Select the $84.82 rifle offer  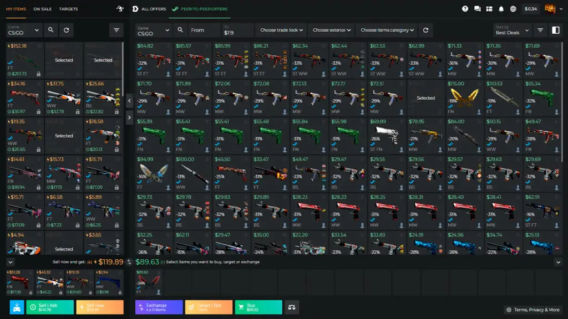(x=154, y=60)
